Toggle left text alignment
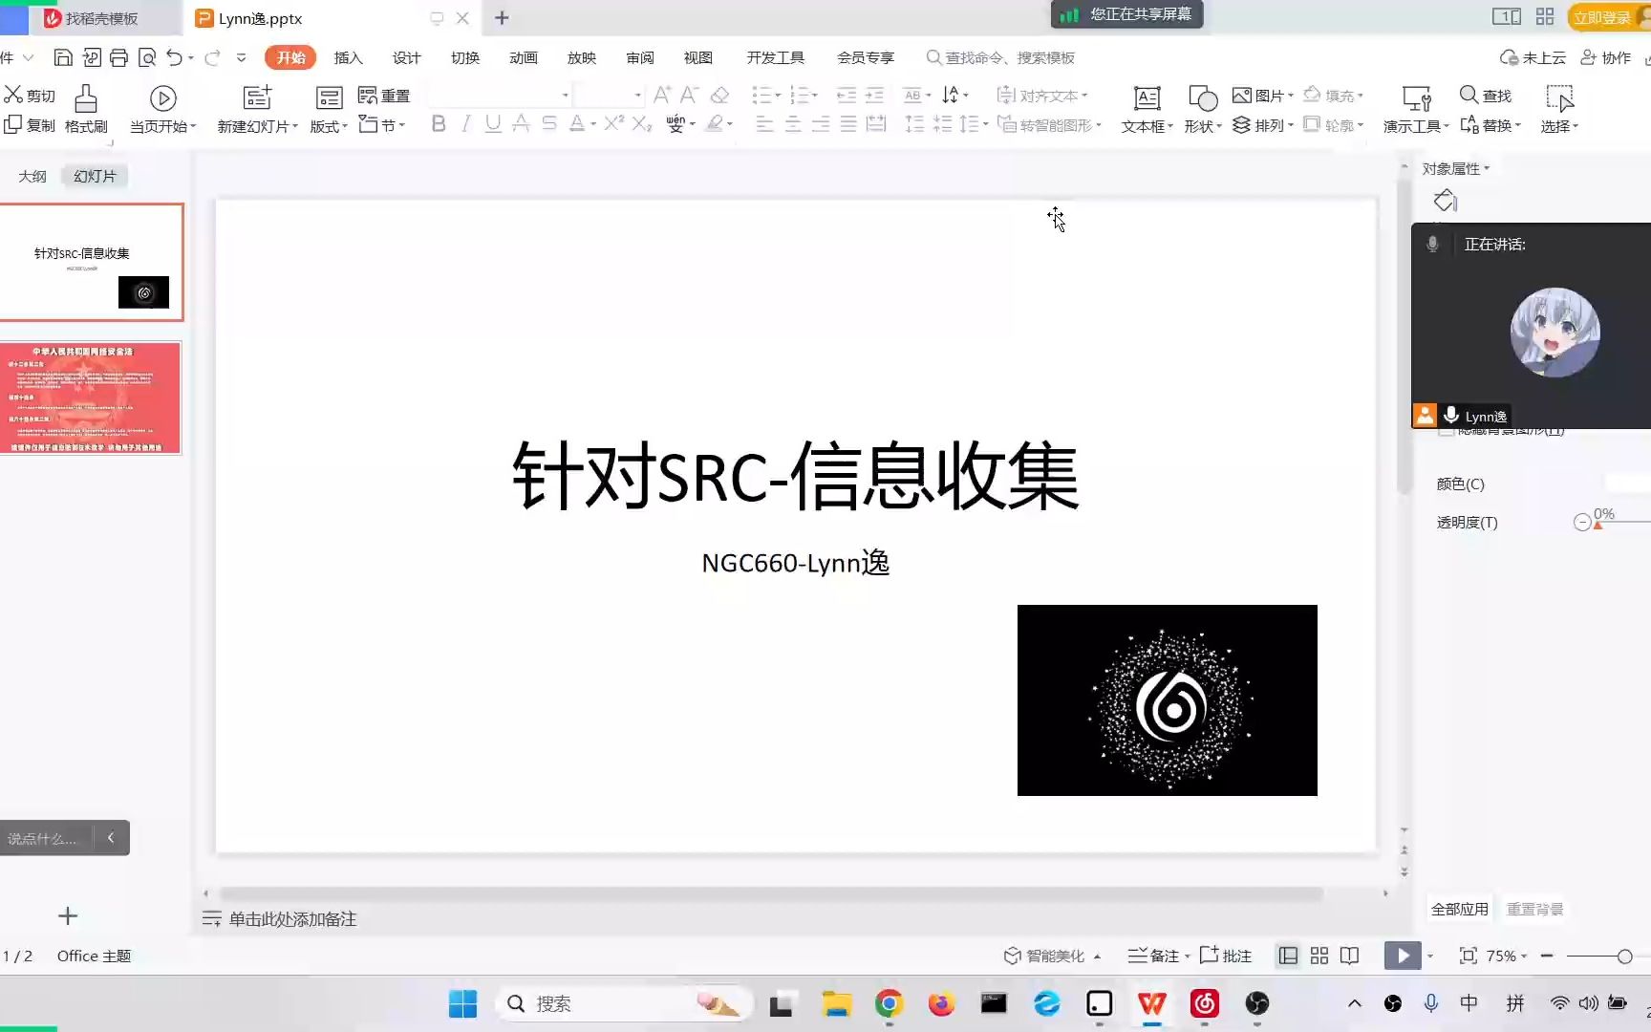Viewport: 1651px width, 1032px height. coord(764,124)
